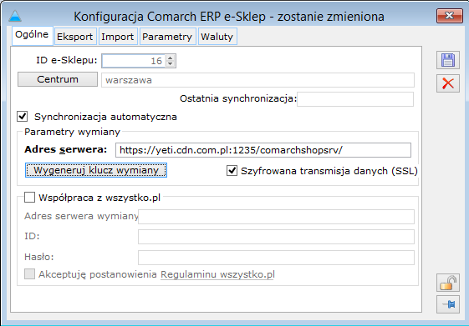Open the Waluty tab
Viewport: 469px width, 326px height.
pos(217,37)
